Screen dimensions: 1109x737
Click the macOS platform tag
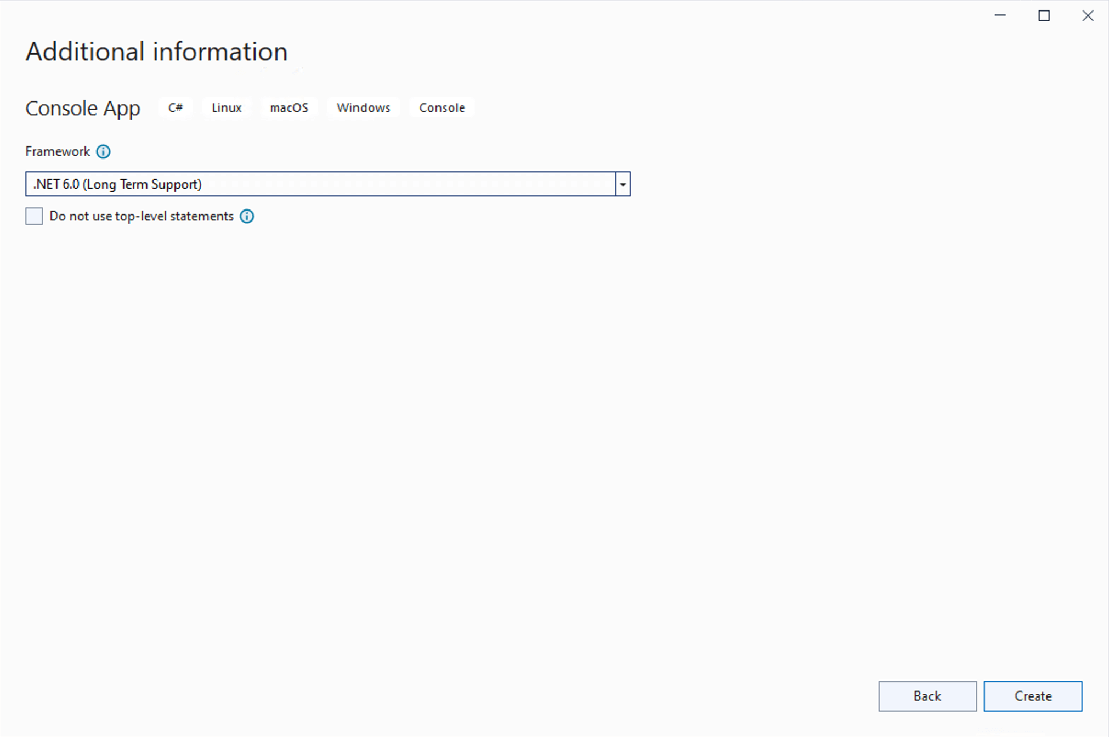(x=288, y=107)
